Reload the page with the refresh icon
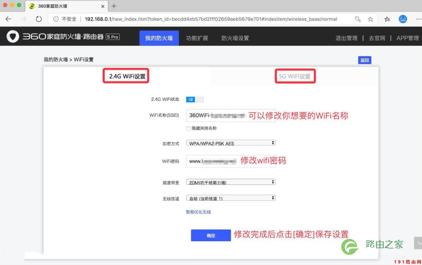422x265 pixels. 39,19
